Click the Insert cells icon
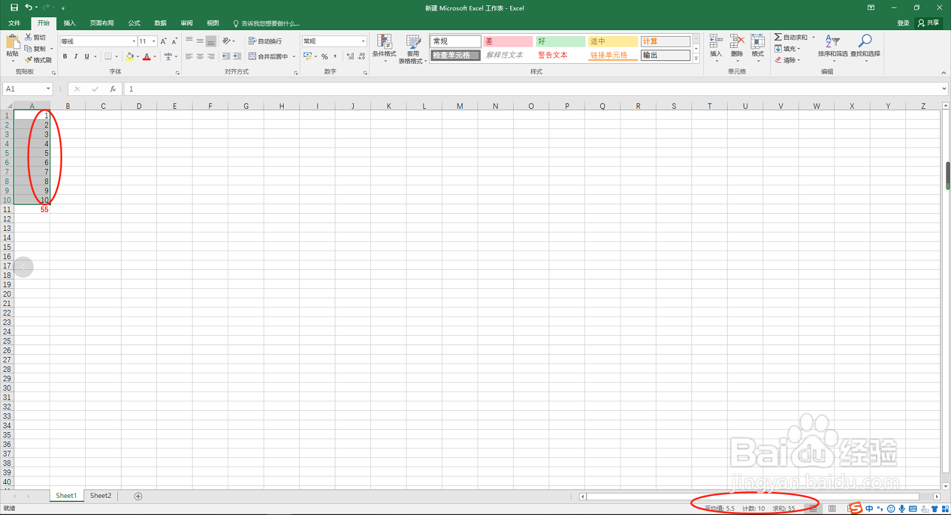 point(716,42)
